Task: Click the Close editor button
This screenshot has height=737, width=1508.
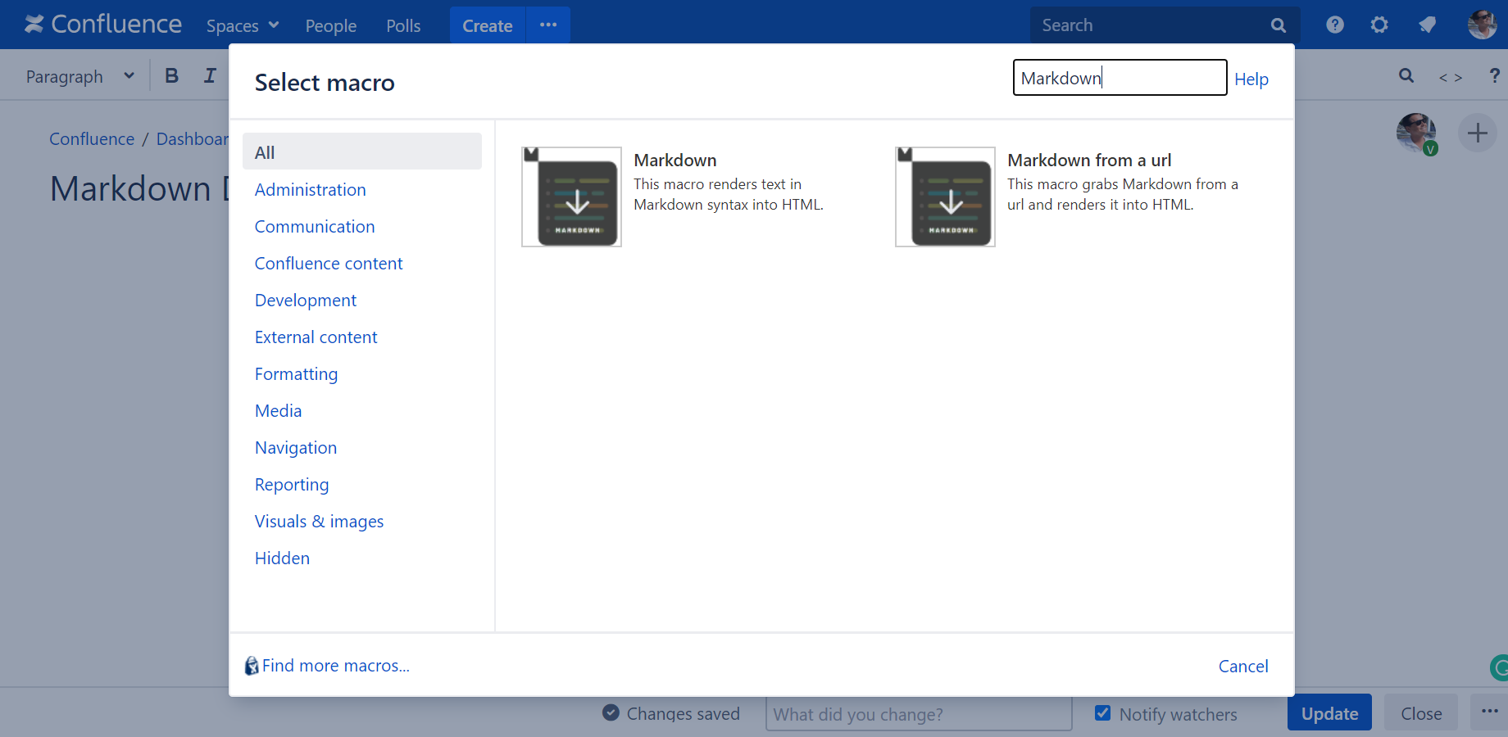Action: (x=1421, y=713)
